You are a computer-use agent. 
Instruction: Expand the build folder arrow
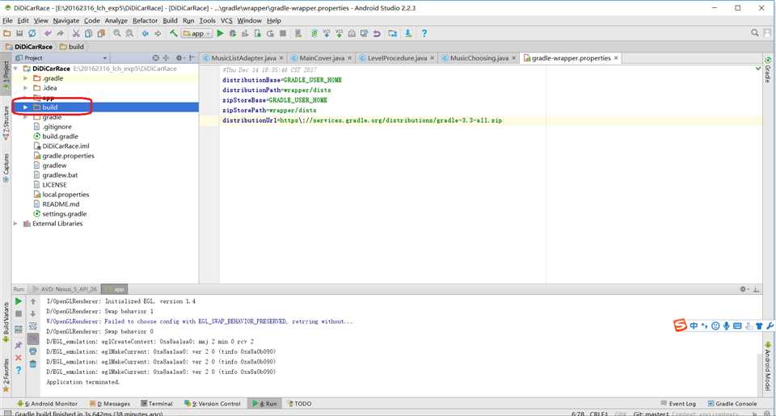pos(26,107)
